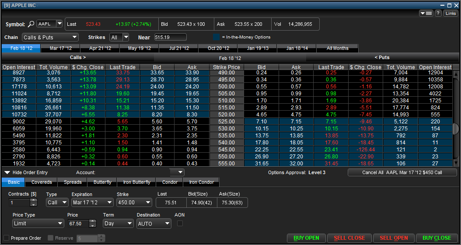461x245 pixels.
Task: Click the BUY OPEN button
Action: click(x=306, y=238)
